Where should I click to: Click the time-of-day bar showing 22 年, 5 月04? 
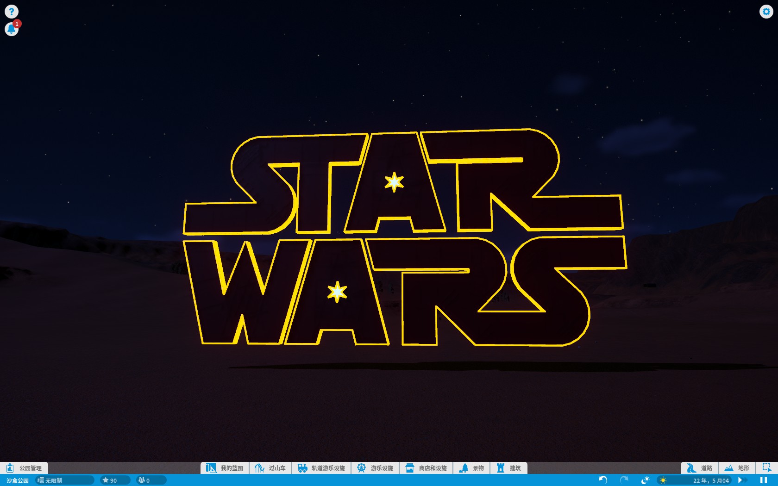click(x=694, y=480)
